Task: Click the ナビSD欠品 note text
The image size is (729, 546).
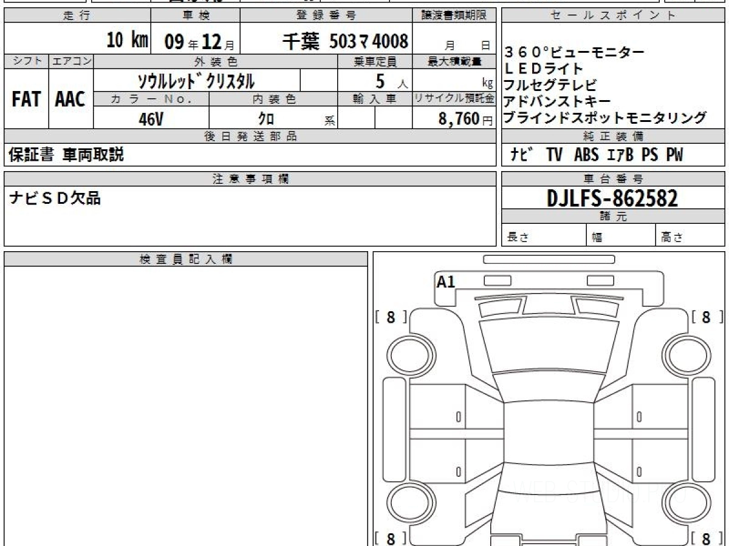Action: coord(56,198)
